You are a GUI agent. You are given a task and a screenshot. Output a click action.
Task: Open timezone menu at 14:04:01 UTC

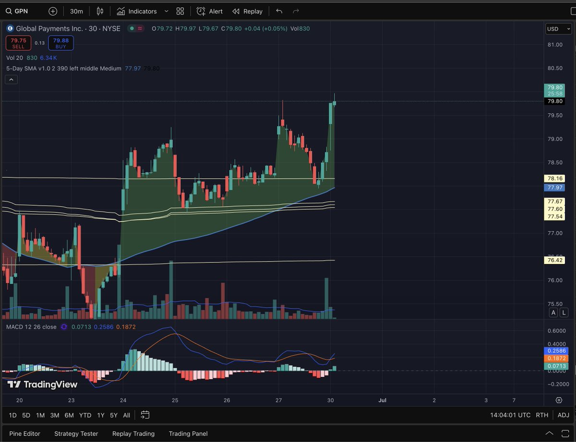pos(510,415)
